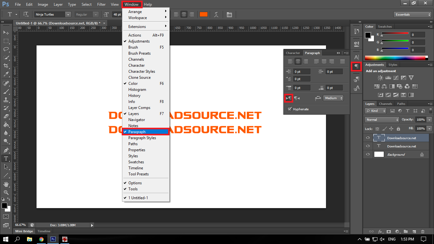Screen dimensions: 434x244
Task: Click the 66.67% zoom level field
Action: coord(21,225)
